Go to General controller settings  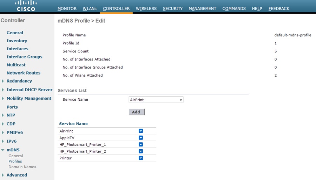[15, 33]
